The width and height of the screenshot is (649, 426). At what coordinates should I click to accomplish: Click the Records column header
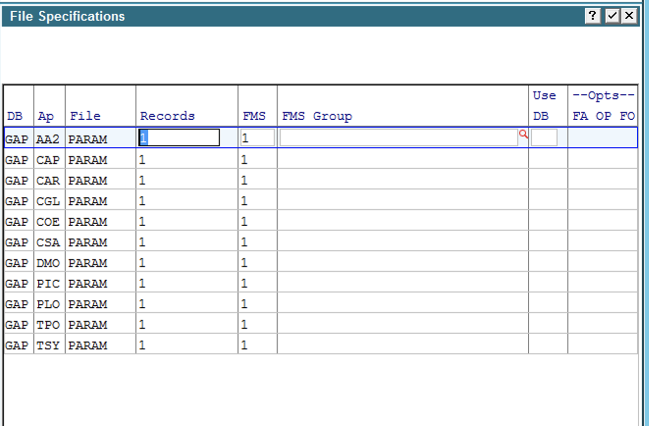point(167,116)
